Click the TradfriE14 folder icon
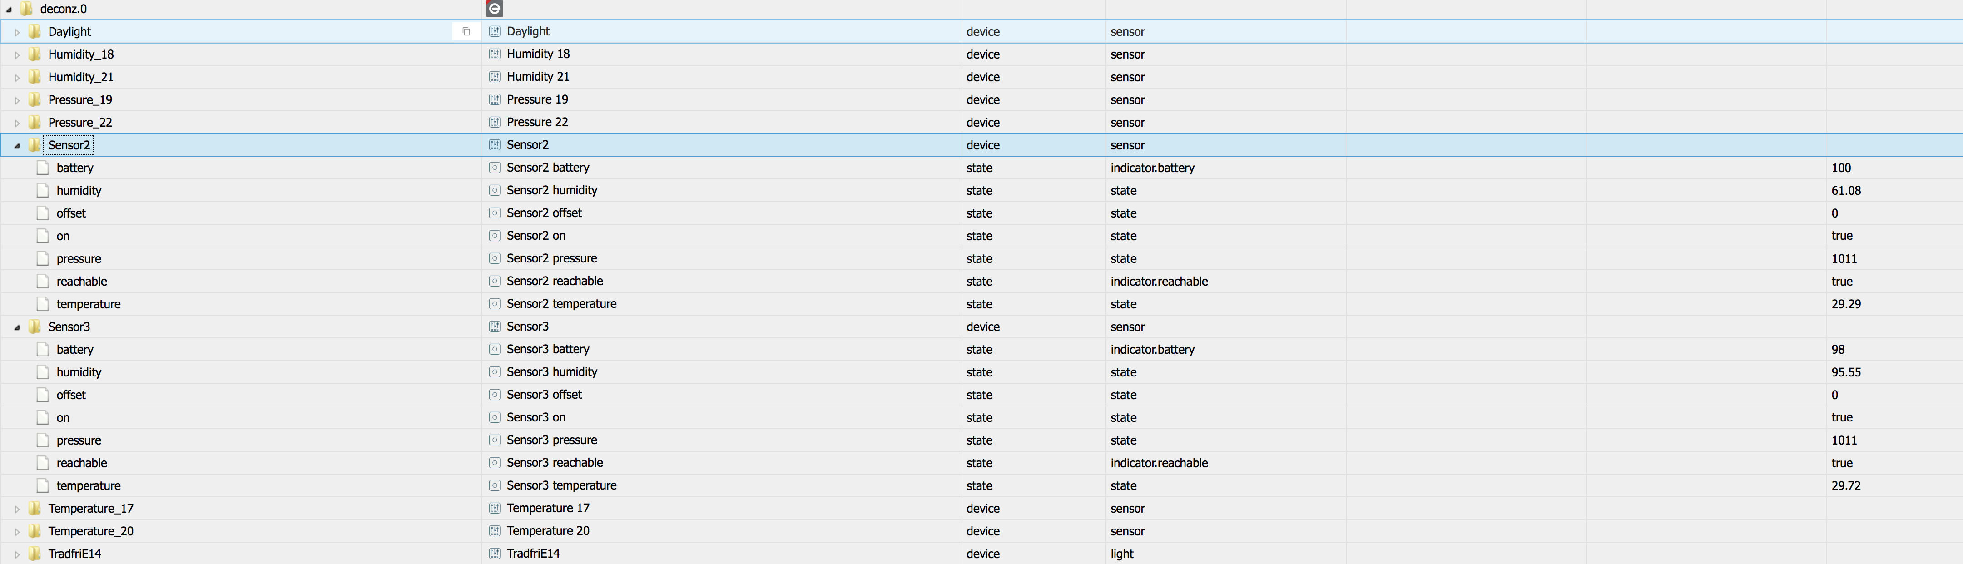The width and height of the screenshot is (1963, 564). coord(35,554)
